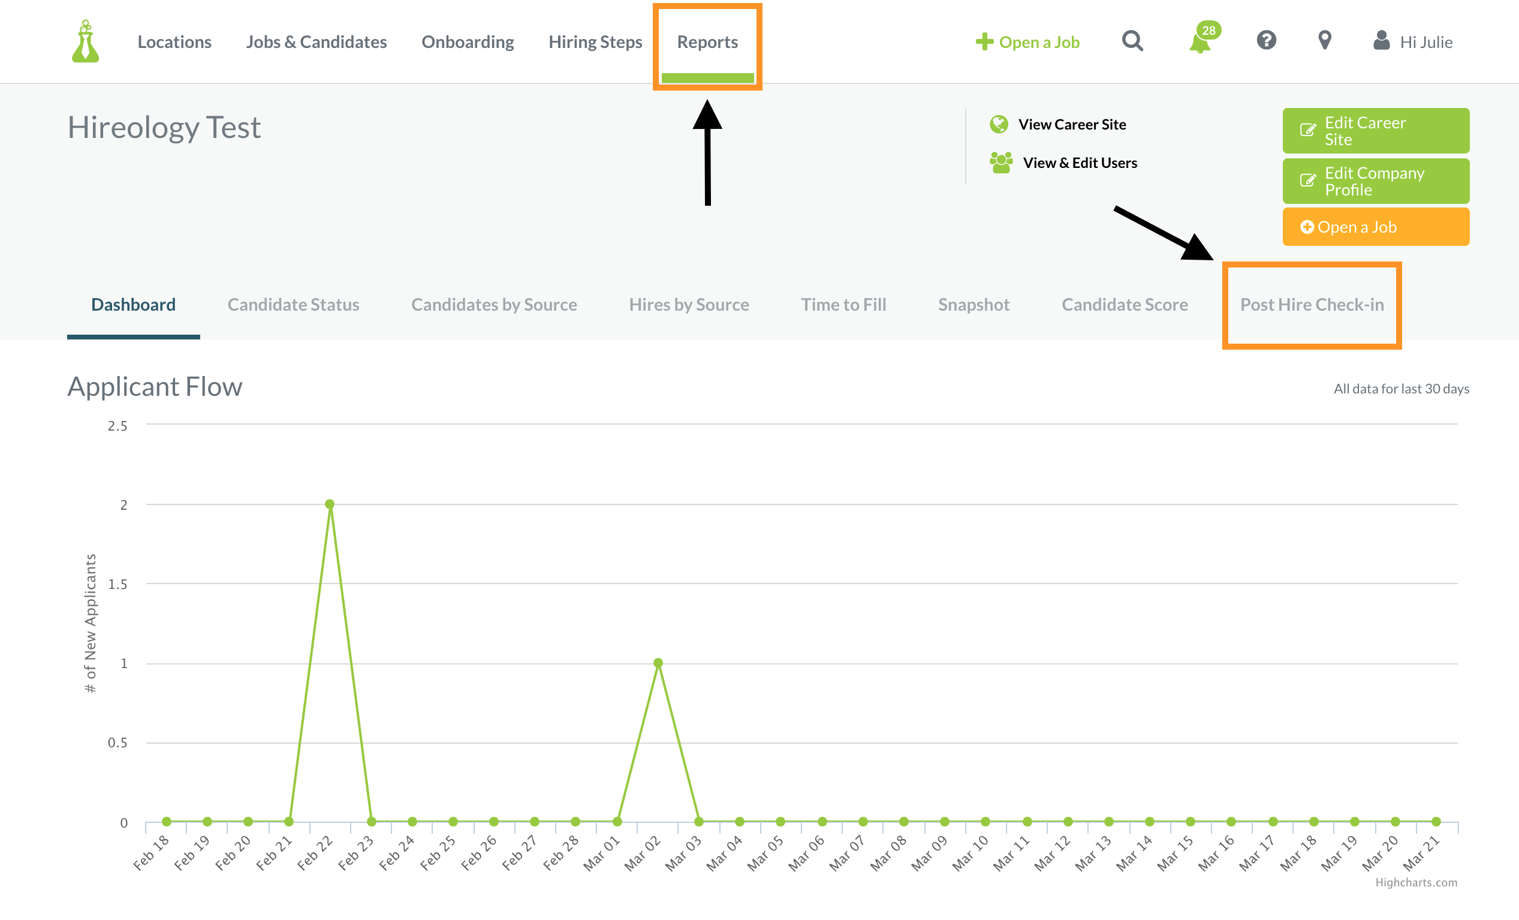Click the View Career Site link
1519x920 pixels.
pyautogui.click(x=1072, y=124)
